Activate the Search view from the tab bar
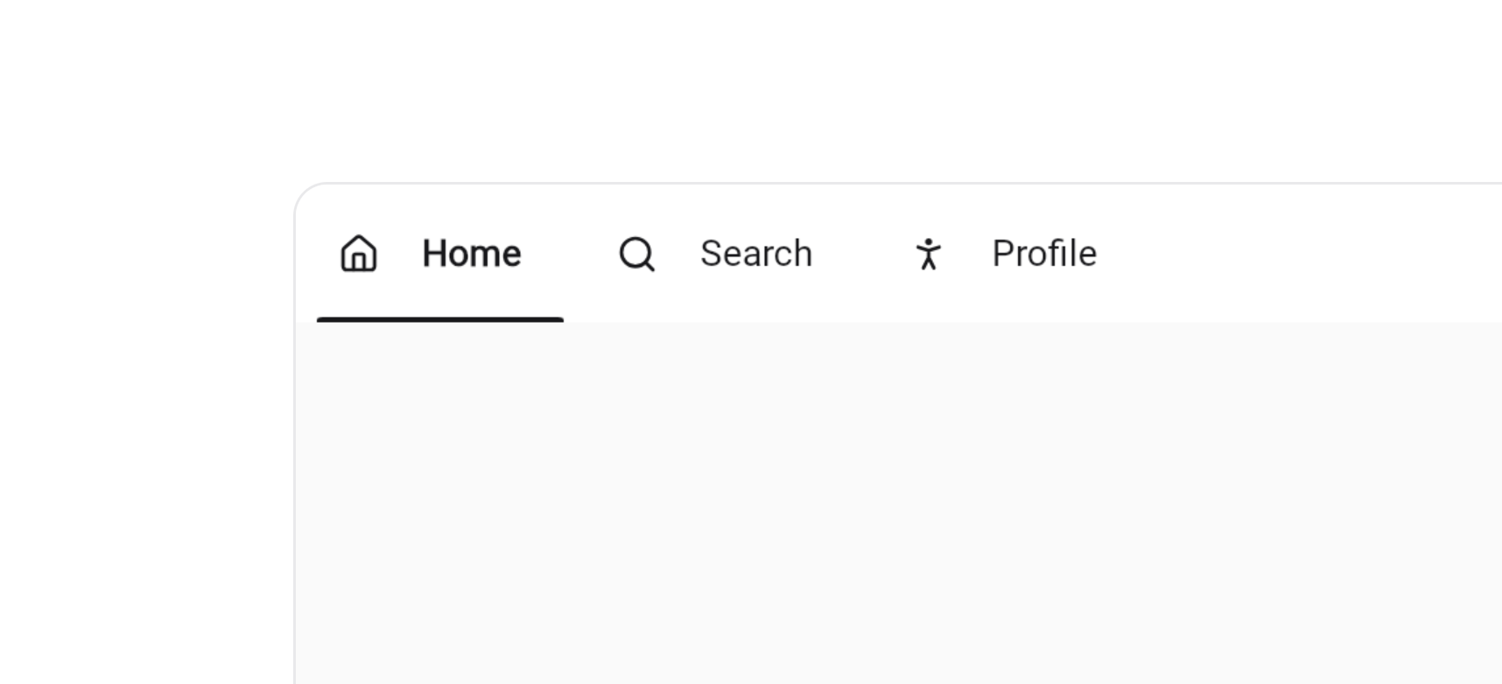Screen dimensions: 1502x684 (716, 254)
